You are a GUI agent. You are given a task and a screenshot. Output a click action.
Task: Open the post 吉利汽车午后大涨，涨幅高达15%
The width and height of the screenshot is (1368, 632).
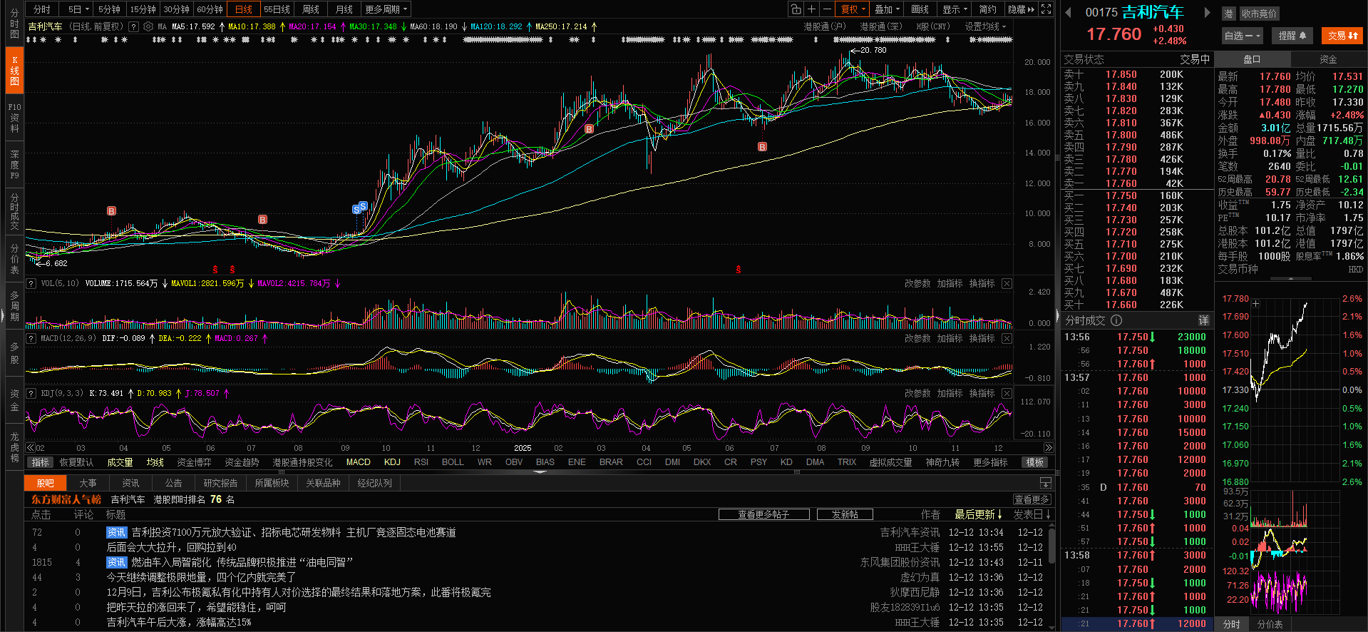coord(179,622)
